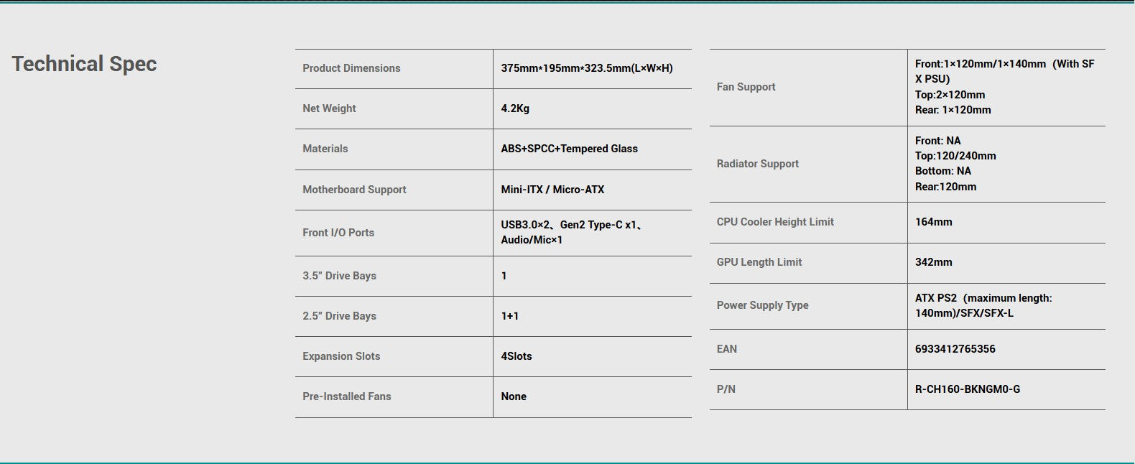Screen dimensions: 1135x464
Task: Select ABS+SPCC+Tempered Glass text
Action: (x=569, y=149)
